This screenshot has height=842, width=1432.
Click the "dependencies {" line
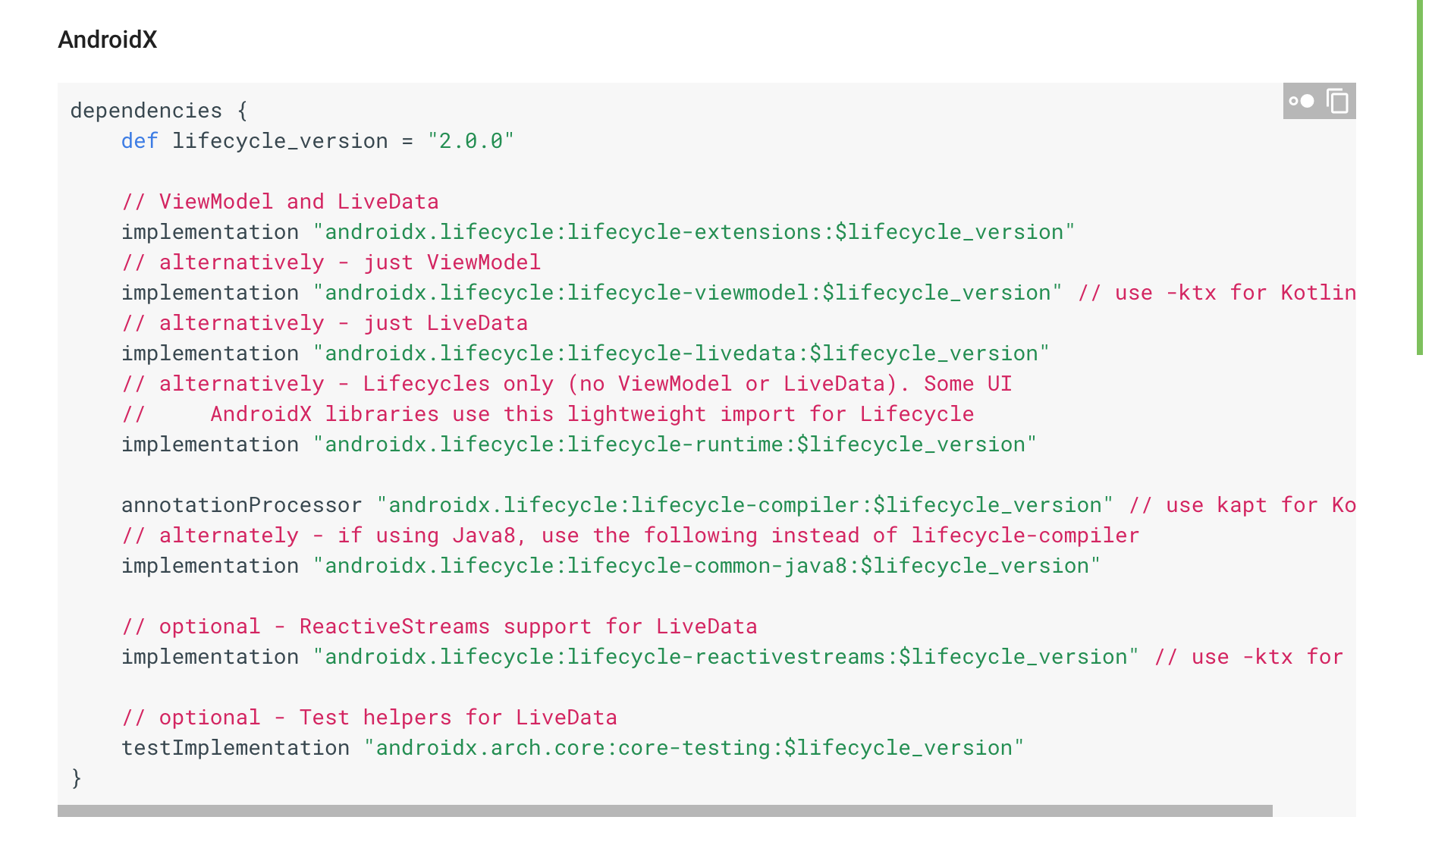click(159, 111)
